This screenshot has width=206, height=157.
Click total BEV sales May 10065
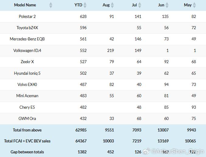pyautogui.click(x=191, y=141)
